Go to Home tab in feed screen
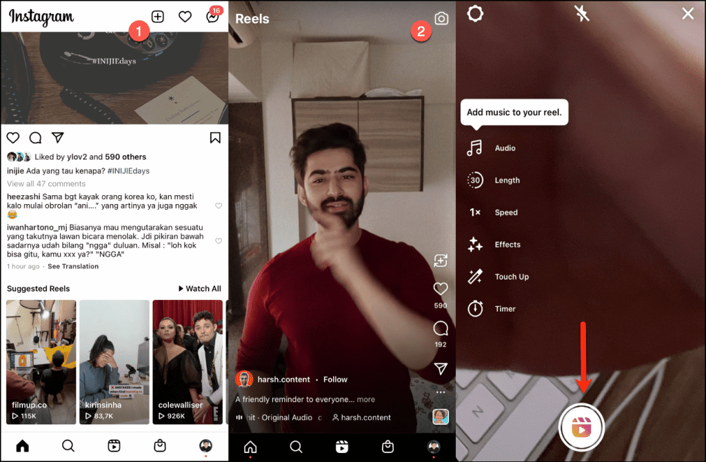The image size is (706, 462). [x=23, y=445]
